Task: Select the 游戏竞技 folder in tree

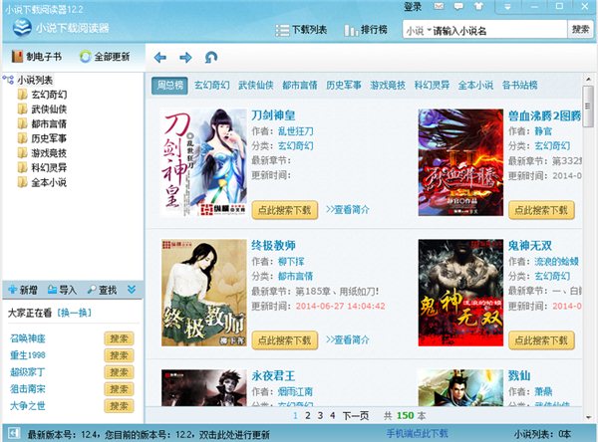Action: coord(42,153)
